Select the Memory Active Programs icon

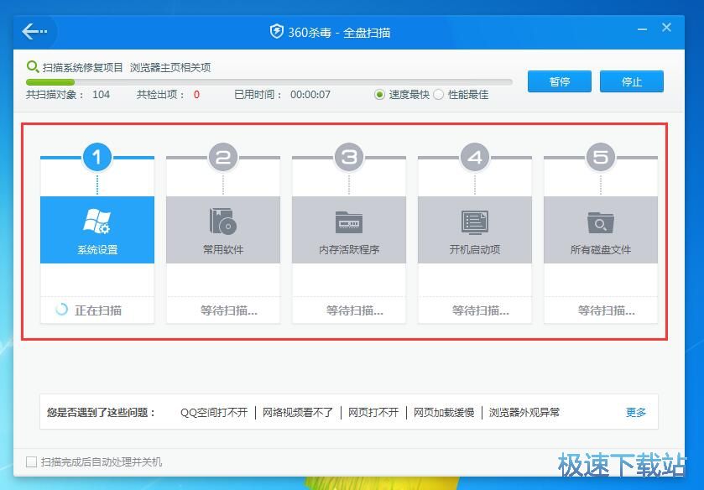(x=349, y=222)
